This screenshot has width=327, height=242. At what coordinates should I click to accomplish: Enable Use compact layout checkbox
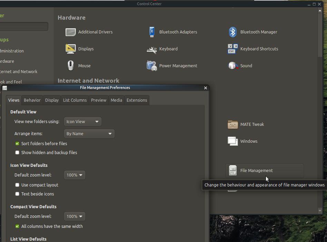click(17, 185)
